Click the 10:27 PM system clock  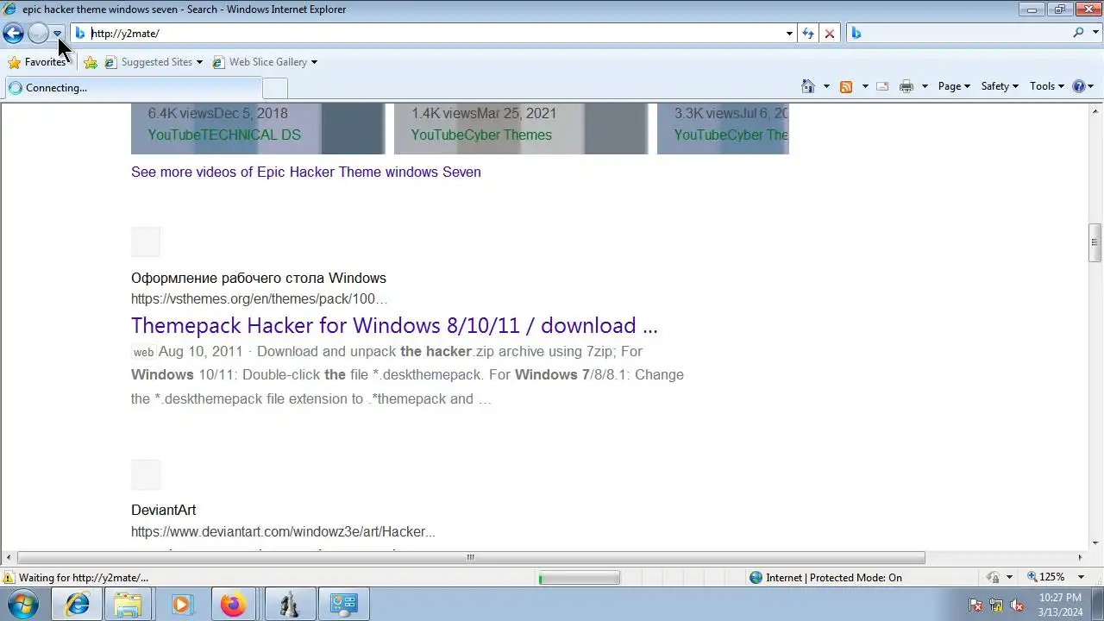click(x=1060, y=605)
